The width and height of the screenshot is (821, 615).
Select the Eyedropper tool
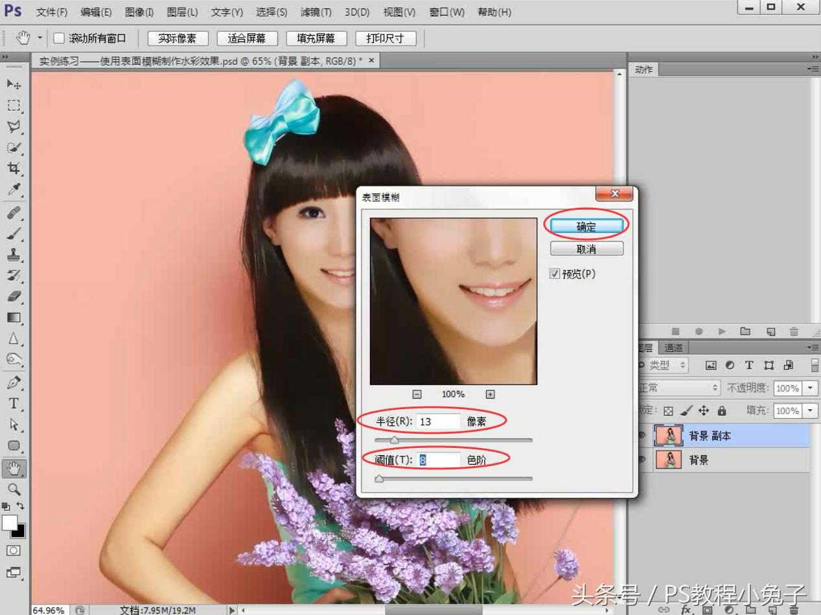click(13, 190)
